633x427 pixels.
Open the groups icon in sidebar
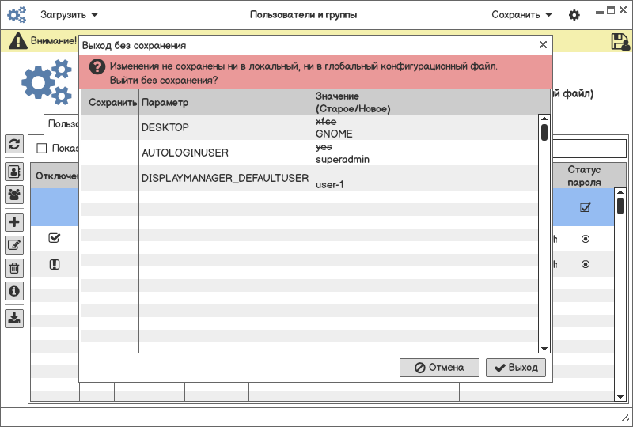(14, 194)
